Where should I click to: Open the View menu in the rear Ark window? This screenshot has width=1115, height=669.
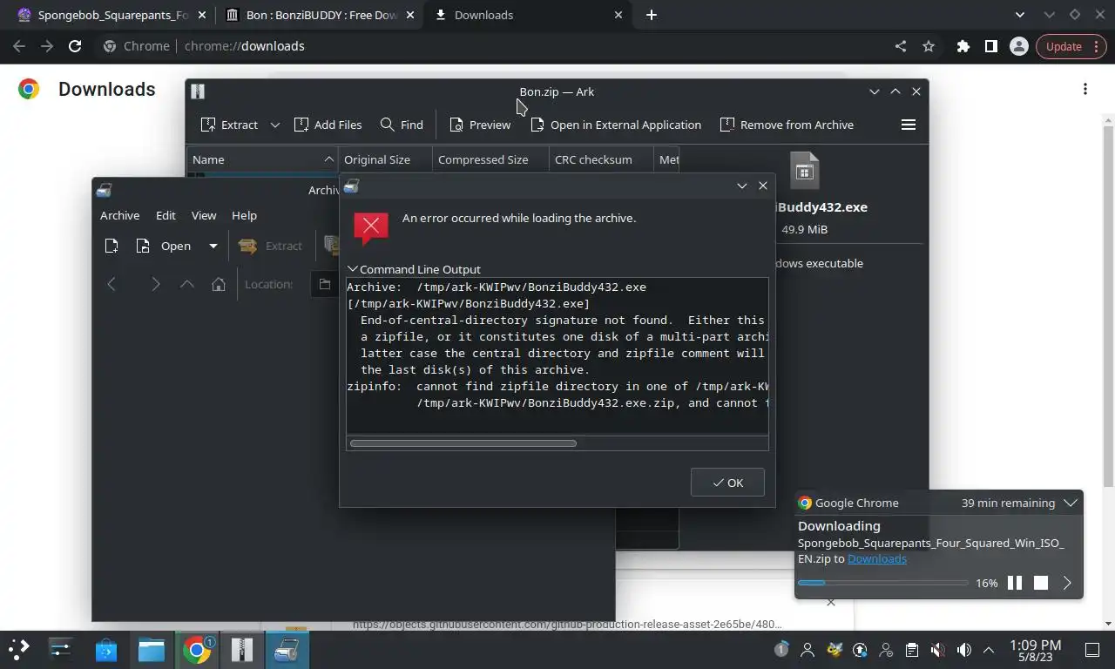[x=204, y=215]
